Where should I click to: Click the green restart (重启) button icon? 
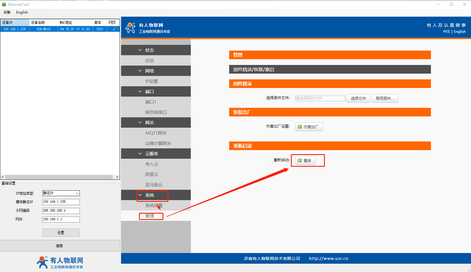click(300, 160)
